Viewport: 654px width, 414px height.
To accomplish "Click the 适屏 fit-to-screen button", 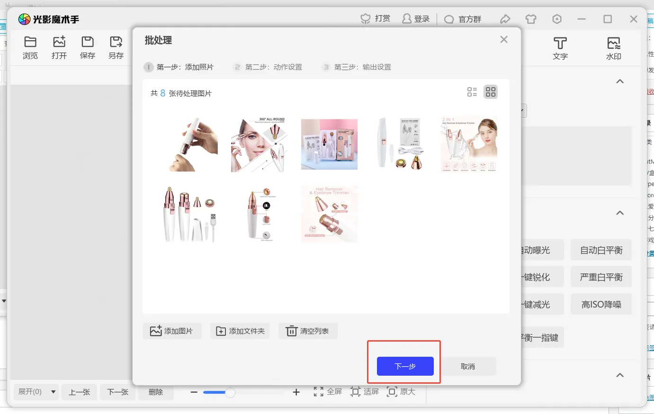I will (365, 392).
